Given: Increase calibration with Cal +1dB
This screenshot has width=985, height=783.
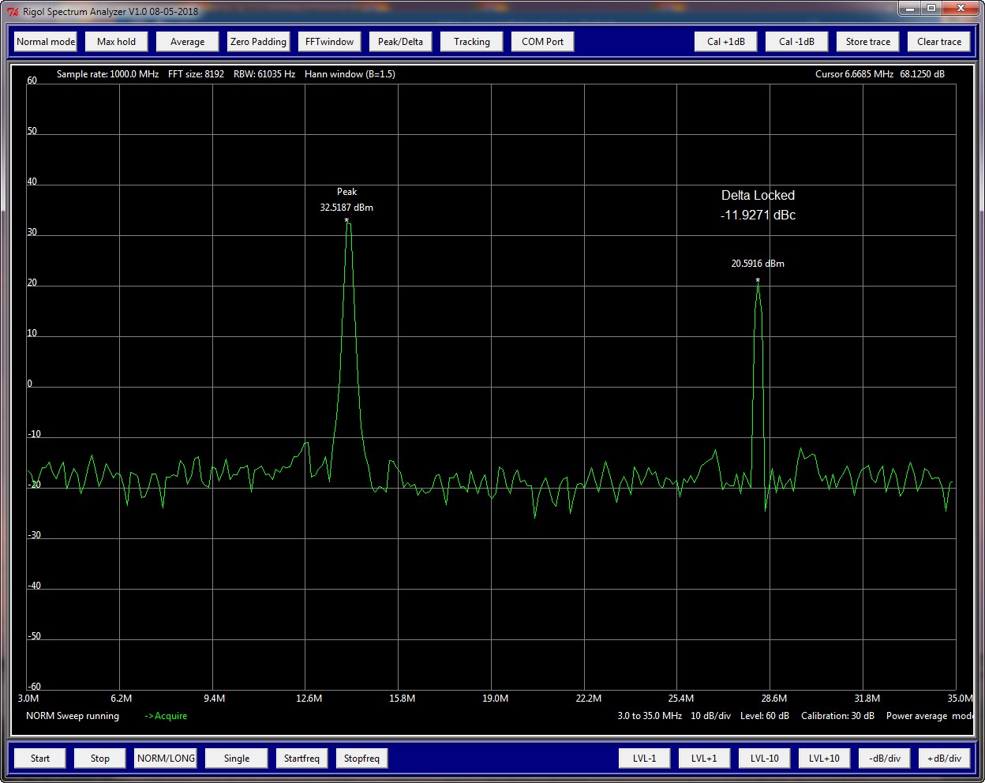Looking at the screenshot, I should [x=725, y=42].
